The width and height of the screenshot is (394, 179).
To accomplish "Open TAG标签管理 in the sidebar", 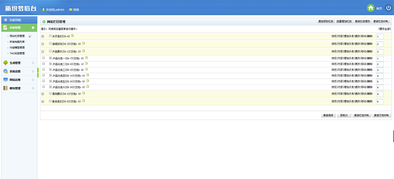I will pos(17,53).
